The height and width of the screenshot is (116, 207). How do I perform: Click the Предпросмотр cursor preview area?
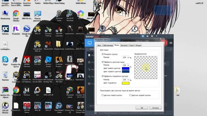[x=146, y=67]
